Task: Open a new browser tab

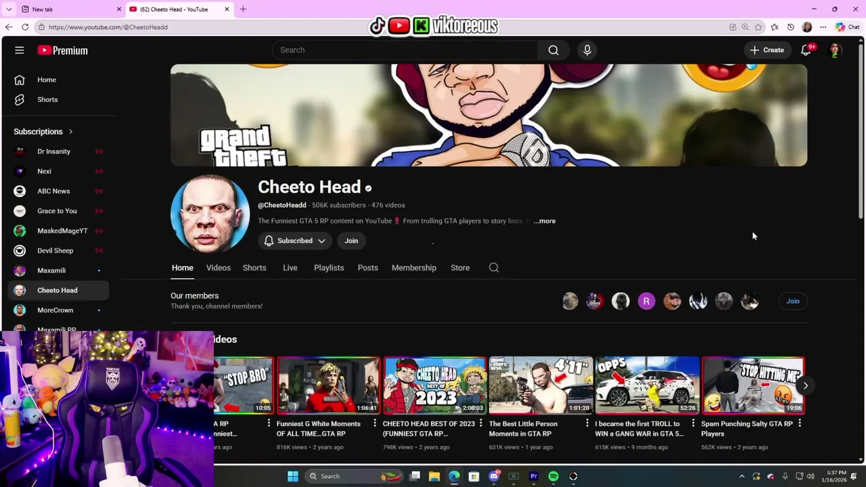Action: pyautogui.click(x=243, y=9)
